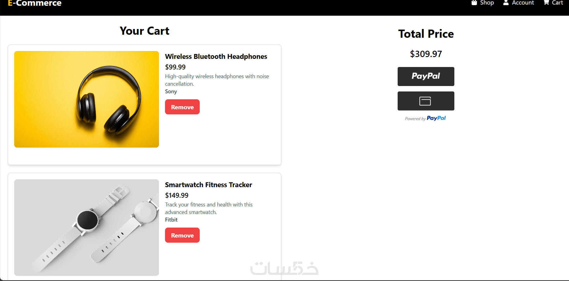Click the Powered by PayPal label

[x=425, y=118]
